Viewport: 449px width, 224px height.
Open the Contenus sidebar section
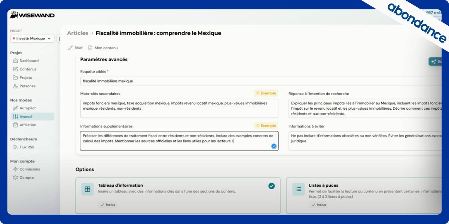[x=28, y=69]
